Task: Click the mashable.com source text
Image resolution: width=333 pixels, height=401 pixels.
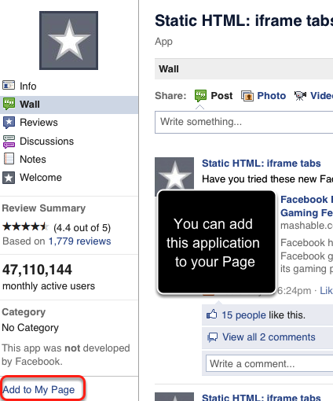Action: click(x=306, y=226)
